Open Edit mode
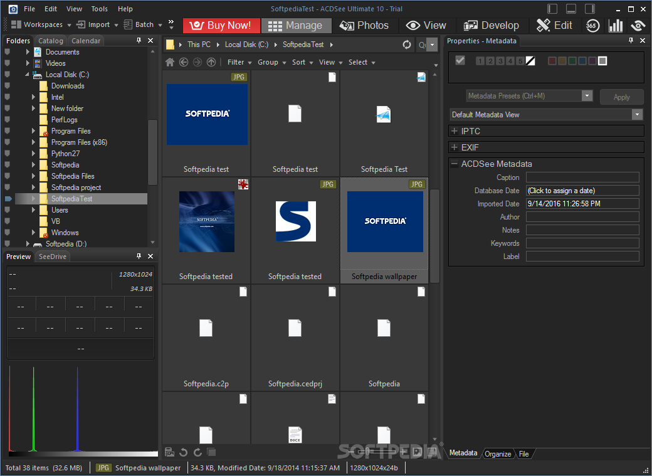652x476 pixels. (554, 25)
